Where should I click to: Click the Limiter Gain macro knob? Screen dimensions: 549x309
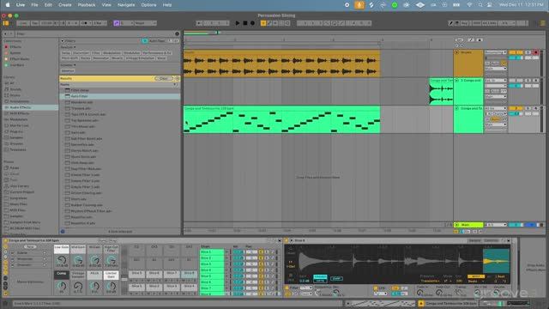(111, 286)
